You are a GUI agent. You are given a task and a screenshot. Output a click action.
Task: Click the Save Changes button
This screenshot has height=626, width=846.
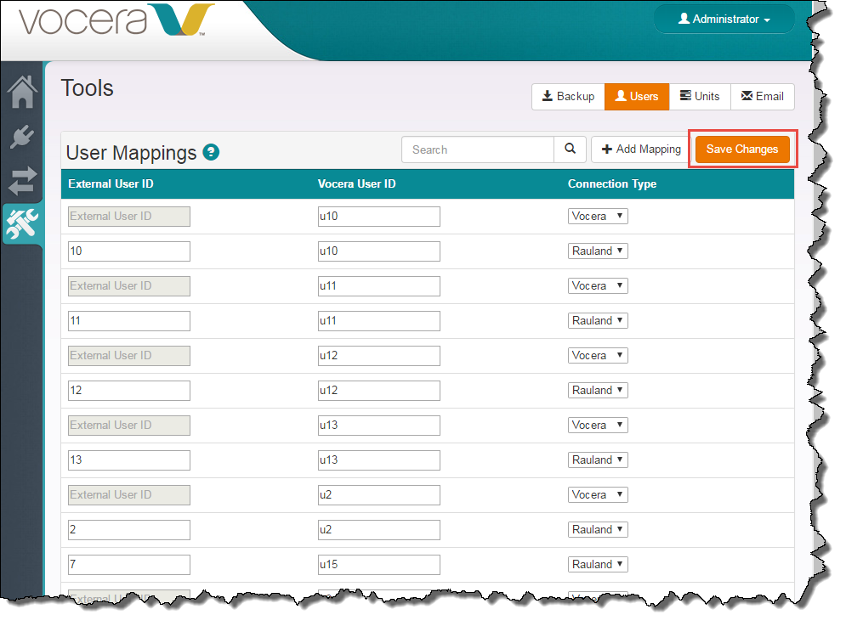[742, 149]
